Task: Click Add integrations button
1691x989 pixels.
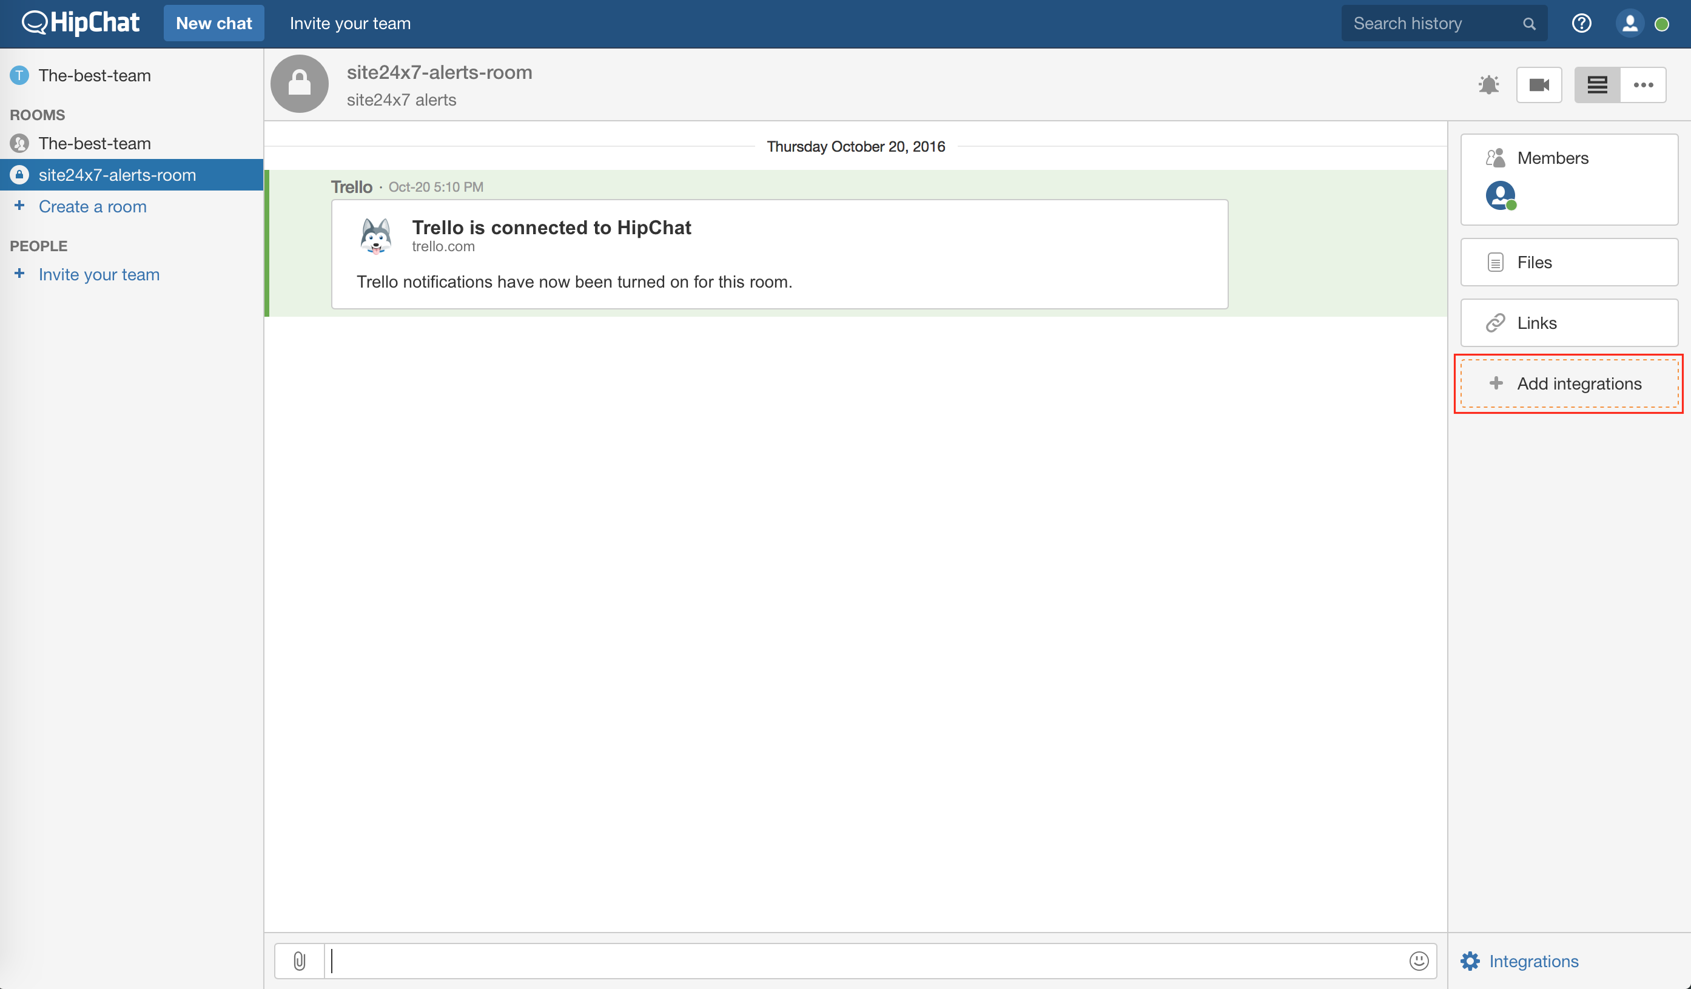Action: [x=1569, y=383]
